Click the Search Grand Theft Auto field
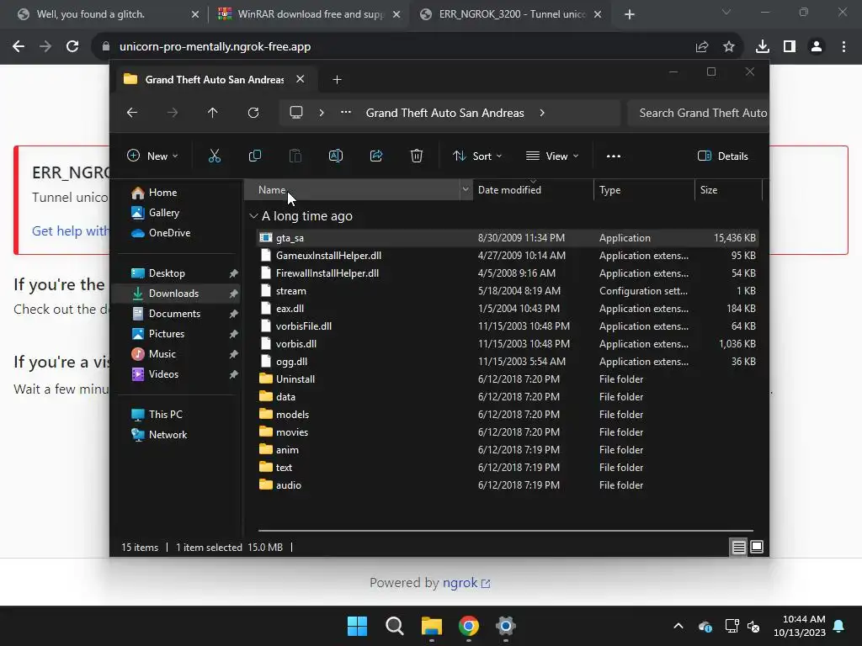The image size is (862, 646). (x=698, y=113)
